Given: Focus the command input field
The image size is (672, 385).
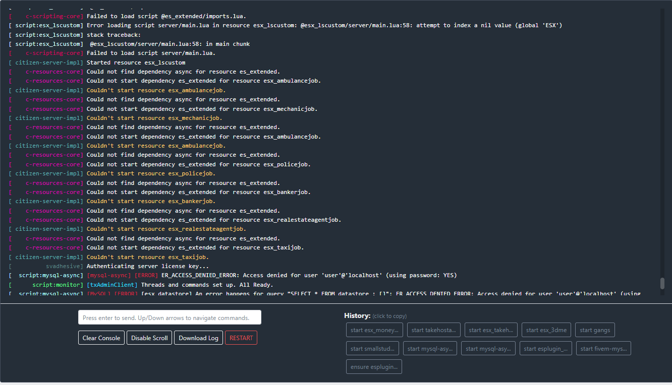Looking at the screenshot, I should (x=170, y=317).
